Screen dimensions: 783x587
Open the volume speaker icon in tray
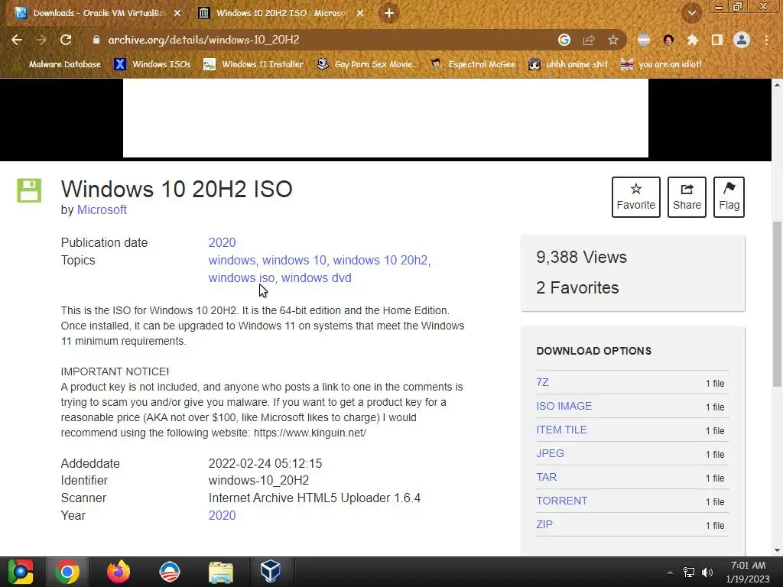pos(707,572)
